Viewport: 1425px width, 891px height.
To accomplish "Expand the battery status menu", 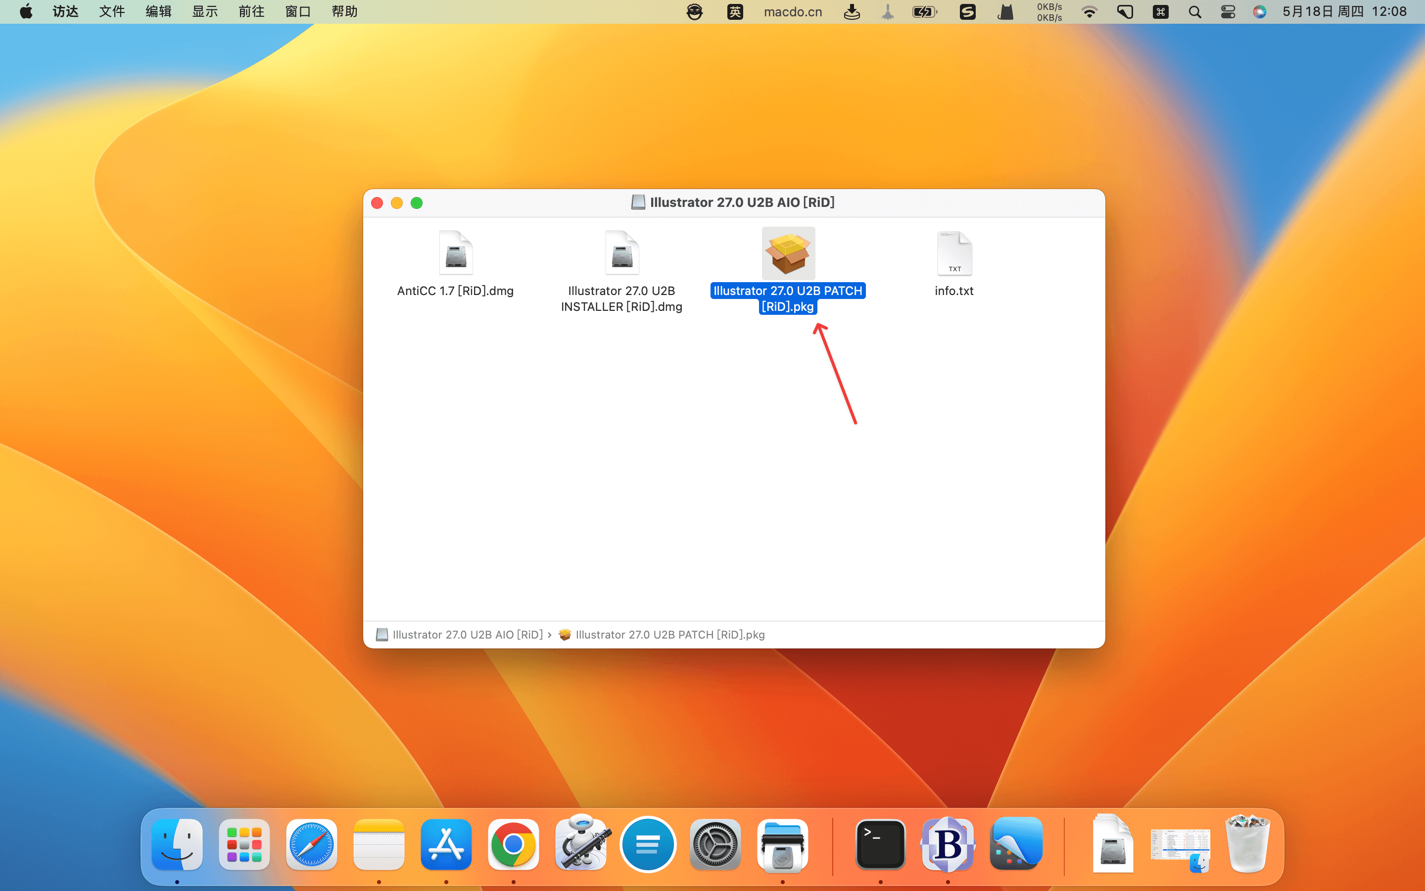I will coord(924,12).
